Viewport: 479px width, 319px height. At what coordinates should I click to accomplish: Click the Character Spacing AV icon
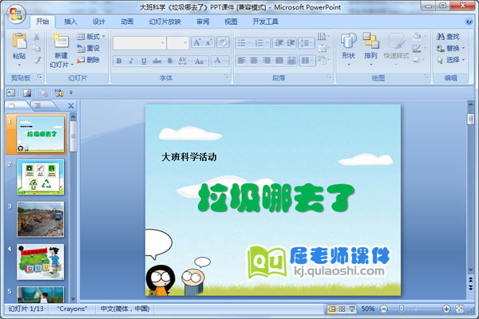click(x=183, y=61)
